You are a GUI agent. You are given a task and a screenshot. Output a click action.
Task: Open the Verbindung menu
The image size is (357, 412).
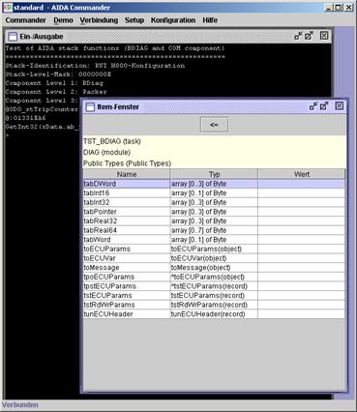pyautogui.click(x=99, y=20)
